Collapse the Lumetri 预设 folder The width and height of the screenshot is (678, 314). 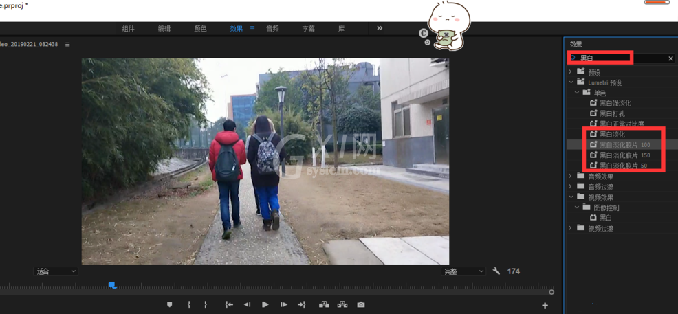pos(570,82)
